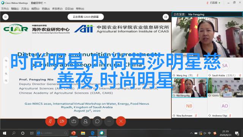Click the 正在发言: Nie Fengying speaker bar
Viewport: 243px width, 137px height.
pos(207,14)
